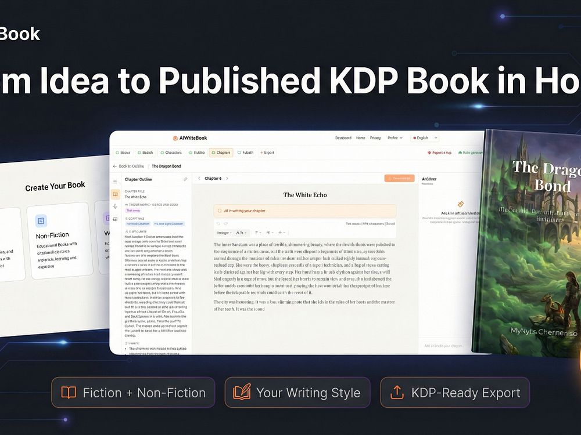Click the book icon beside Fiction + Non-Fiction

69,393
